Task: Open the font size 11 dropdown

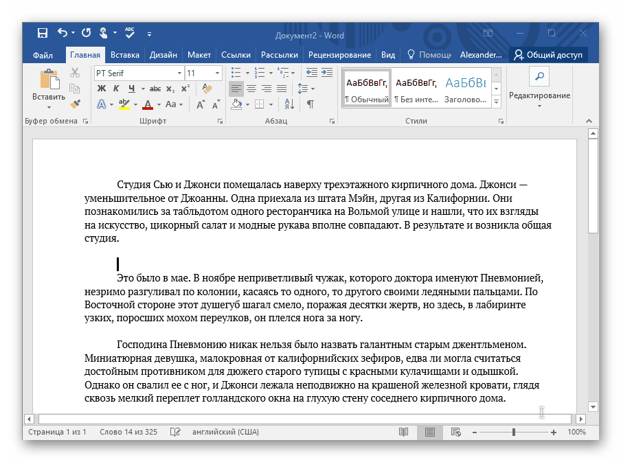Action: coord(217,73)
